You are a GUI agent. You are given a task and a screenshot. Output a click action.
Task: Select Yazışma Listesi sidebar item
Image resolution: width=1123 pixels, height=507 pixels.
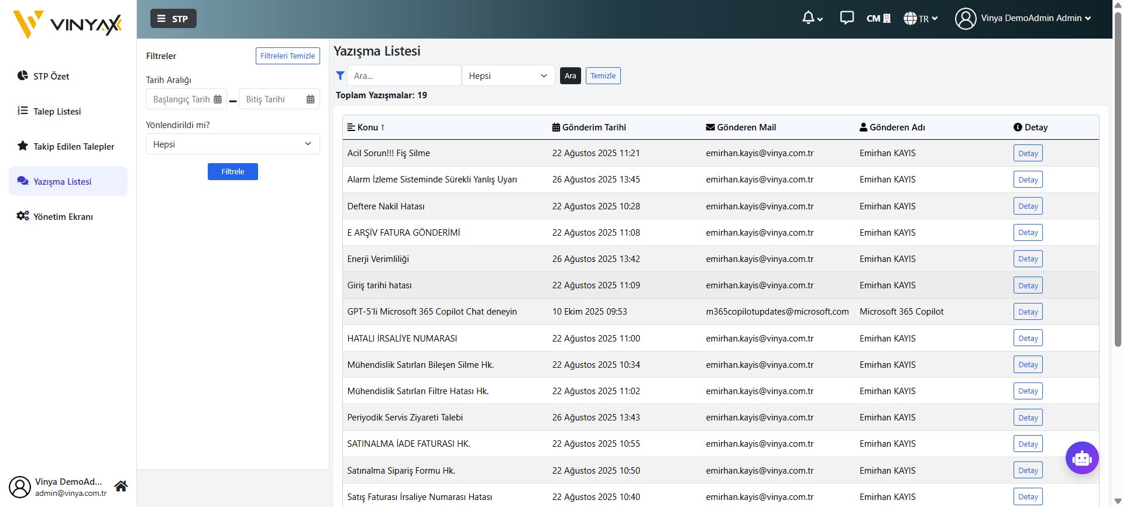tap(68, 181)
